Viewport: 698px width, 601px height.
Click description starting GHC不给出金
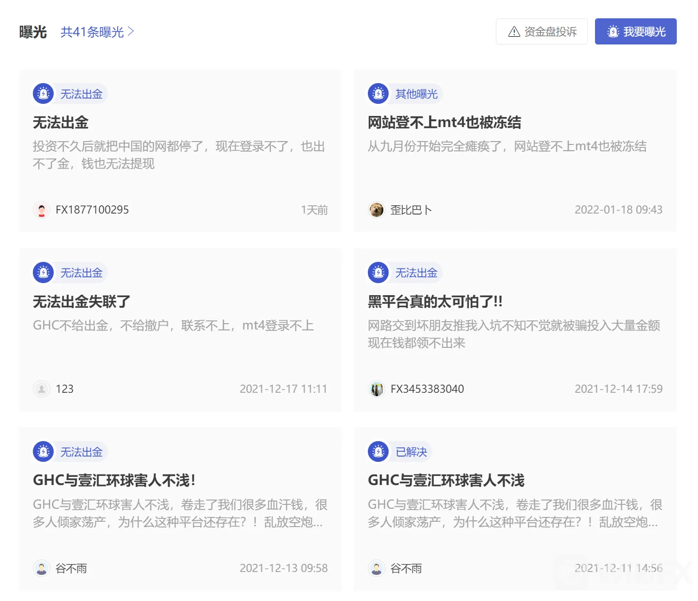coord(174,326)
